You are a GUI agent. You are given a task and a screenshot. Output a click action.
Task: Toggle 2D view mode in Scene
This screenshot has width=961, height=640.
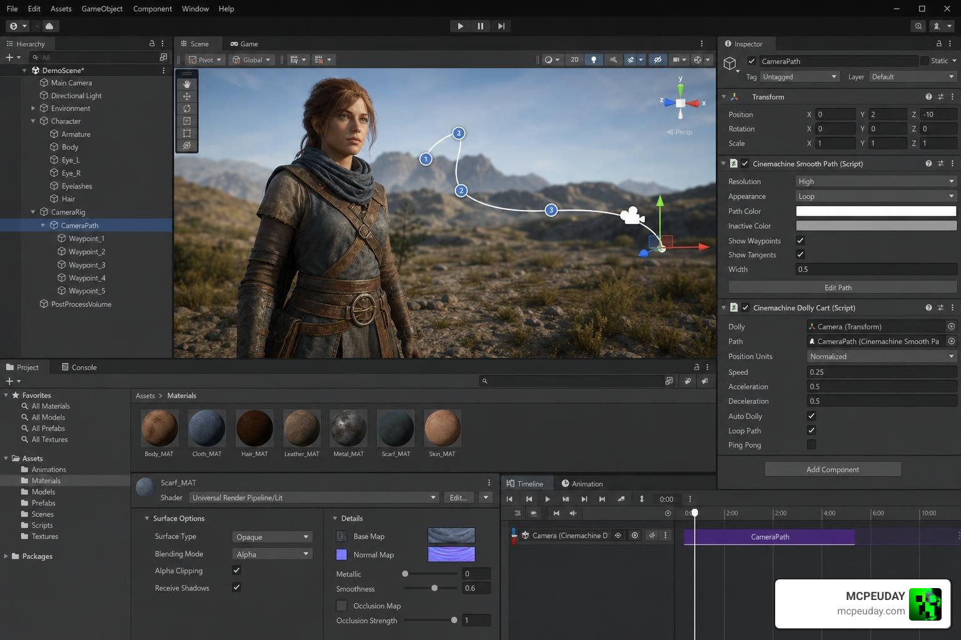[574, 60]
